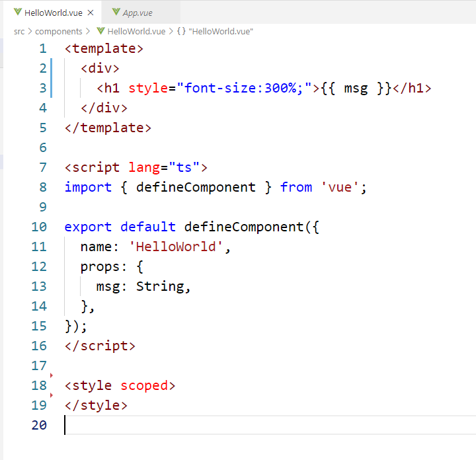Click the {{ msg }} interpolation
This screenshot has width=476, height=460.
pyautogui.click(x=356, y=89)
